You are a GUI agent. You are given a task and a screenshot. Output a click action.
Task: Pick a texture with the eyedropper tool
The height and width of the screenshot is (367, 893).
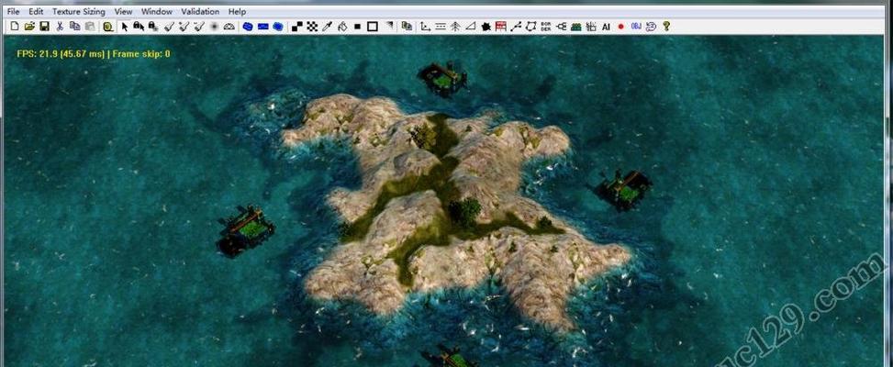(x=327, y=27)
